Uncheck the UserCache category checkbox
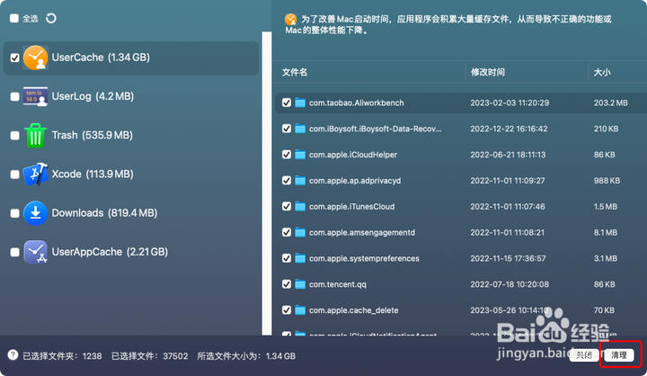This screenshot has width=647, height=376. pos(15,58)
